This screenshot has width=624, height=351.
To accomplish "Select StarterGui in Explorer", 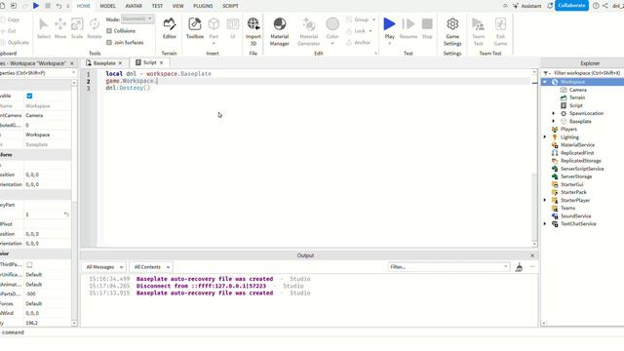I will click(571, 184).
